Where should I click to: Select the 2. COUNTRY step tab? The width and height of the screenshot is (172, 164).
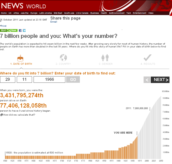(x=63, y=64)
